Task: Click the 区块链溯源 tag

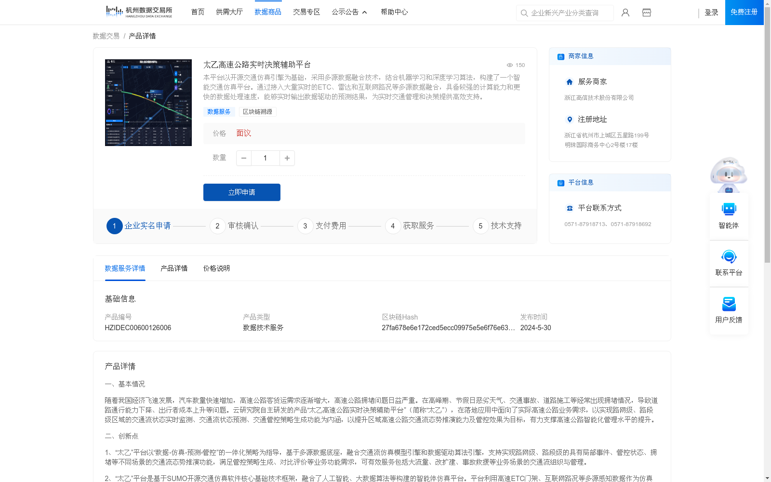Action: pos(257,112)
